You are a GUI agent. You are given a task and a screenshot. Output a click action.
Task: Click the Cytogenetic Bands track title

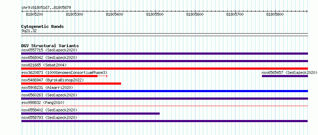[43, 26]
